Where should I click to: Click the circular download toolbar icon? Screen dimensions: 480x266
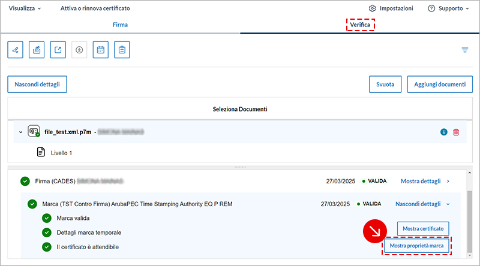pyautogui.click(x=79, y=50)
